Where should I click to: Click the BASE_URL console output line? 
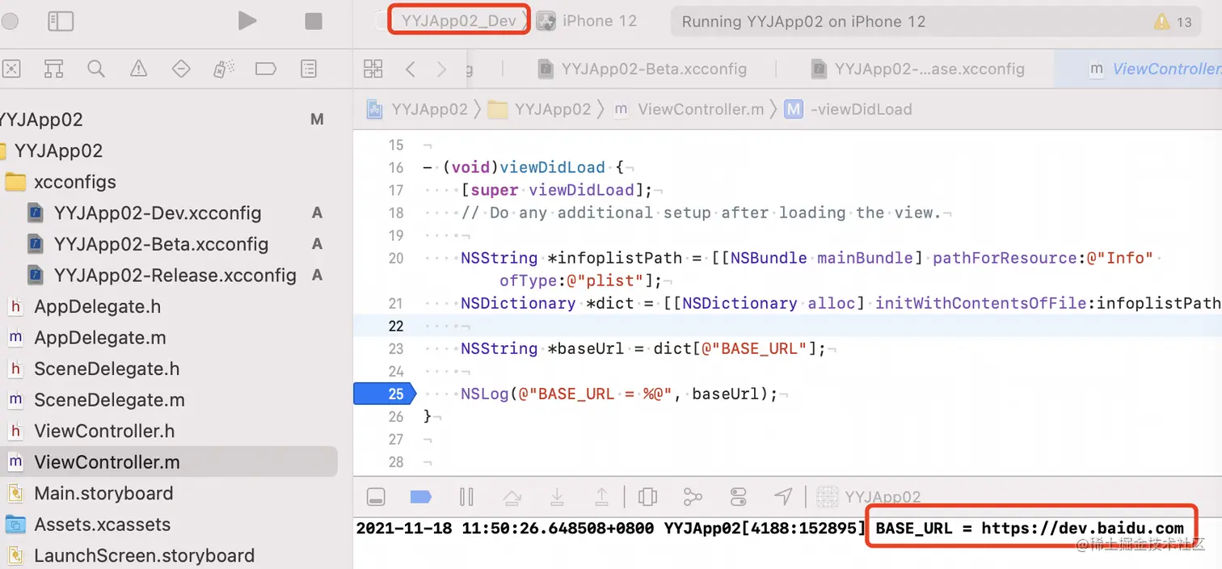[x=1030, y=529]
